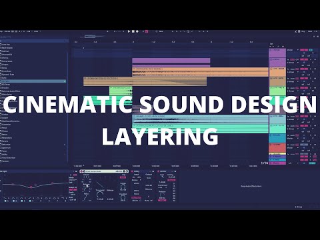320x240 pixels.
Task: Toggle the pink highlighted button right of Record
Action: 147,31
